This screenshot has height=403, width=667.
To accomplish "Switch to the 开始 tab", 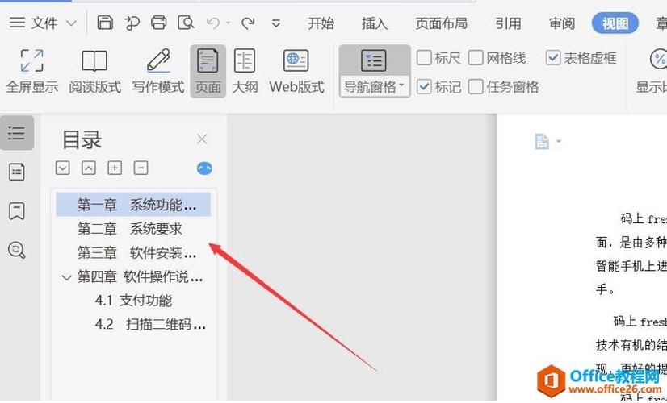I will 321,23.
